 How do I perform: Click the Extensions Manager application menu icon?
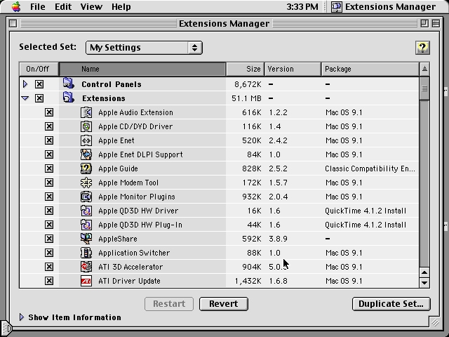(x=337, y=6)
